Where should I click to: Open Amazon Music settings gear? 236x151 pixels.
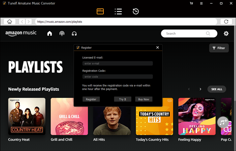(x=226, y=33)
